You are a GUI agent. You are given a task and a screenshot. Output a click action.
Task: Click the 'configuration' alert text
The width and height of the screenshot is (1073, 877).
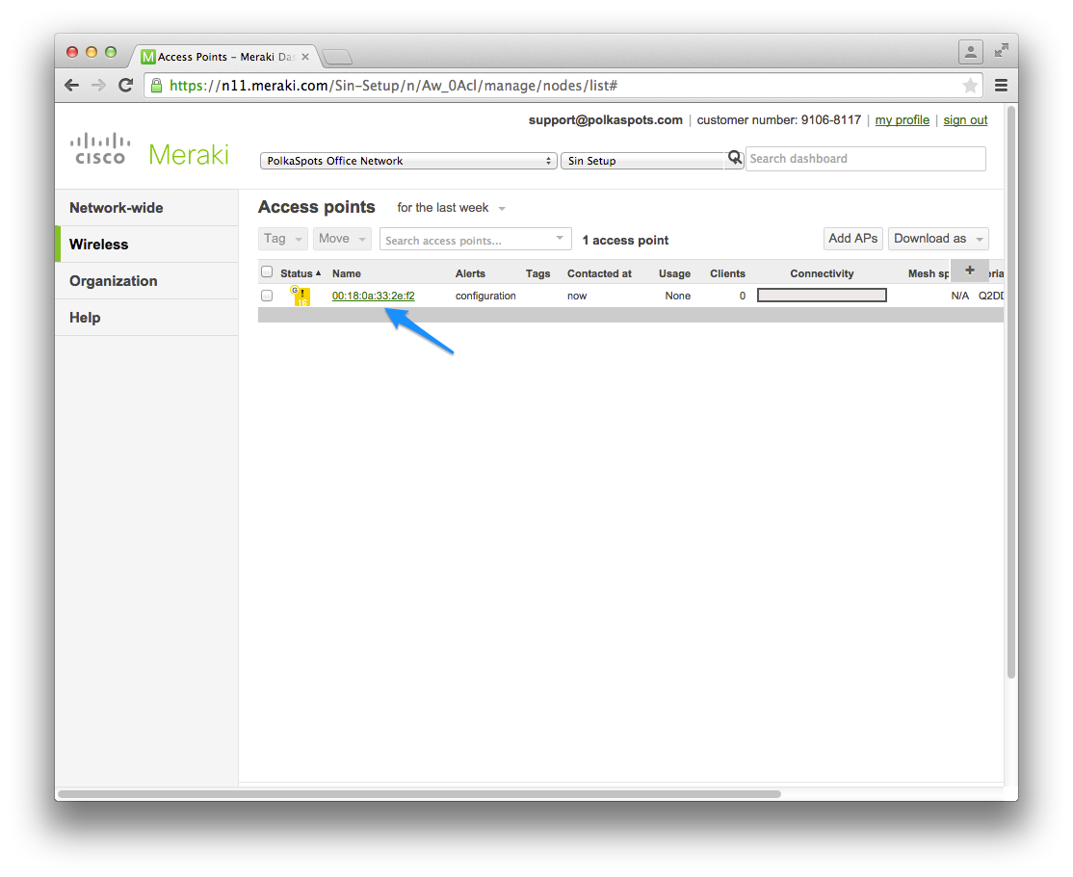click(x=485, y=296)
